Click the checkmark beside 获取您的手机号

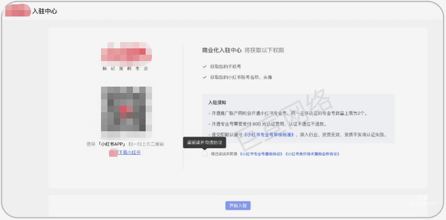tap(204, 66)
